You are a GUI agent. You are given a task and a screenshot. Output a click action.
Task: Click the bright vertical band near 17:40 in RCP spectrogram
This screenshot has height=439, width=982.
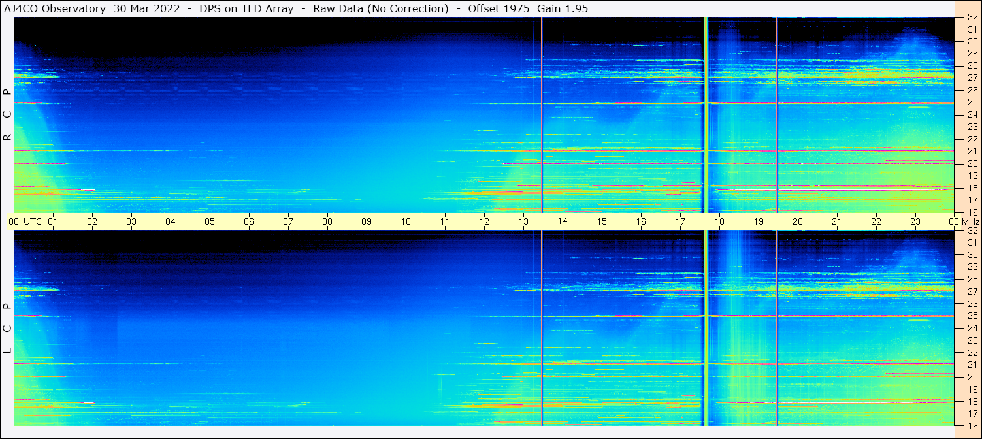point(706,115)
